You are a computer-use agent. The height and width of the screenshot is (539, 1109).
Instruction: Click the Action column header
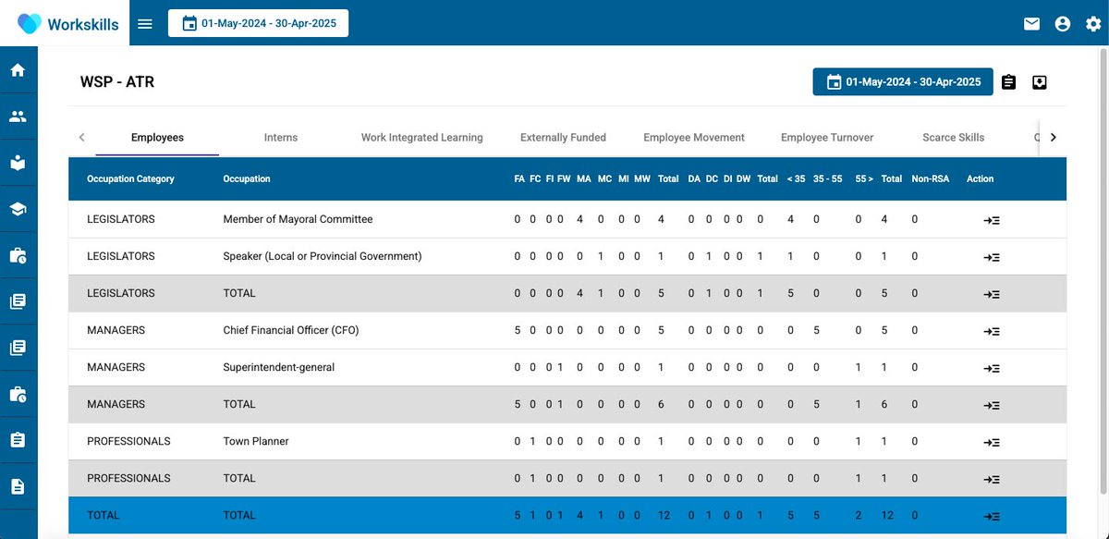click(980, 178)
